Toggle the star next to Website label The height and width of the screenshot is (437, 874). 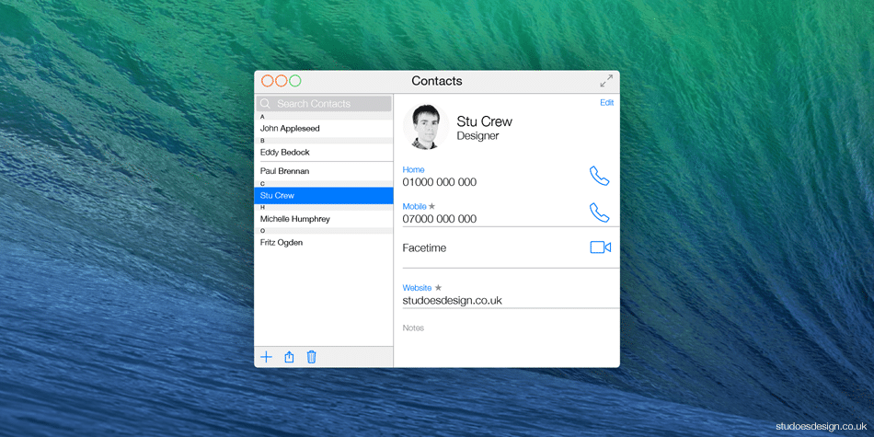pos(439,288)
